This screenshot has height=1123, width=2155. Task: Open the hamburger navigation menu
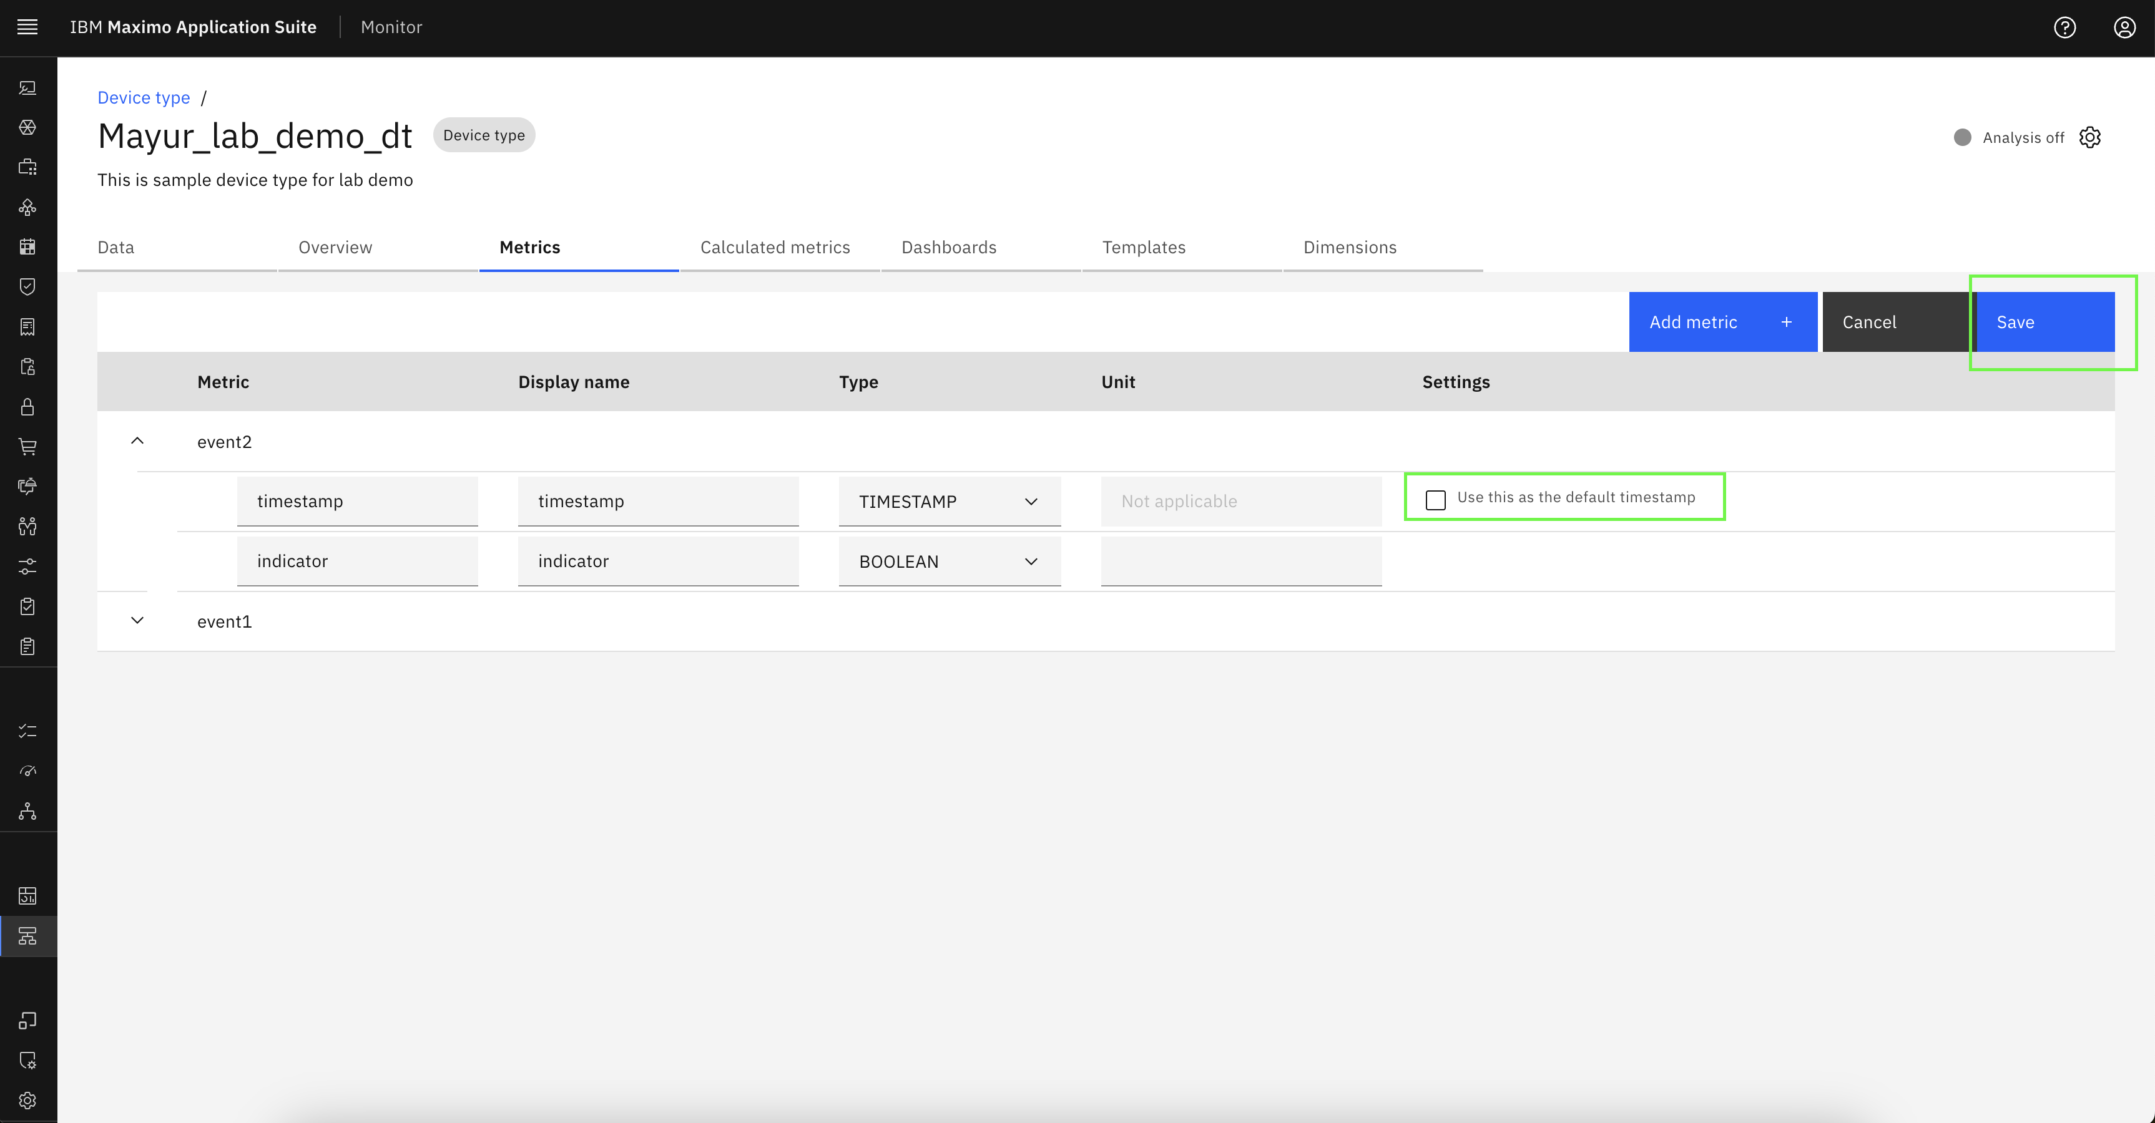27,27
